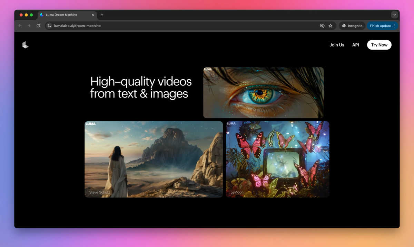
Task: Open the LeMoon butterflies video thumbnail
Action: click(x=278, y=159)
